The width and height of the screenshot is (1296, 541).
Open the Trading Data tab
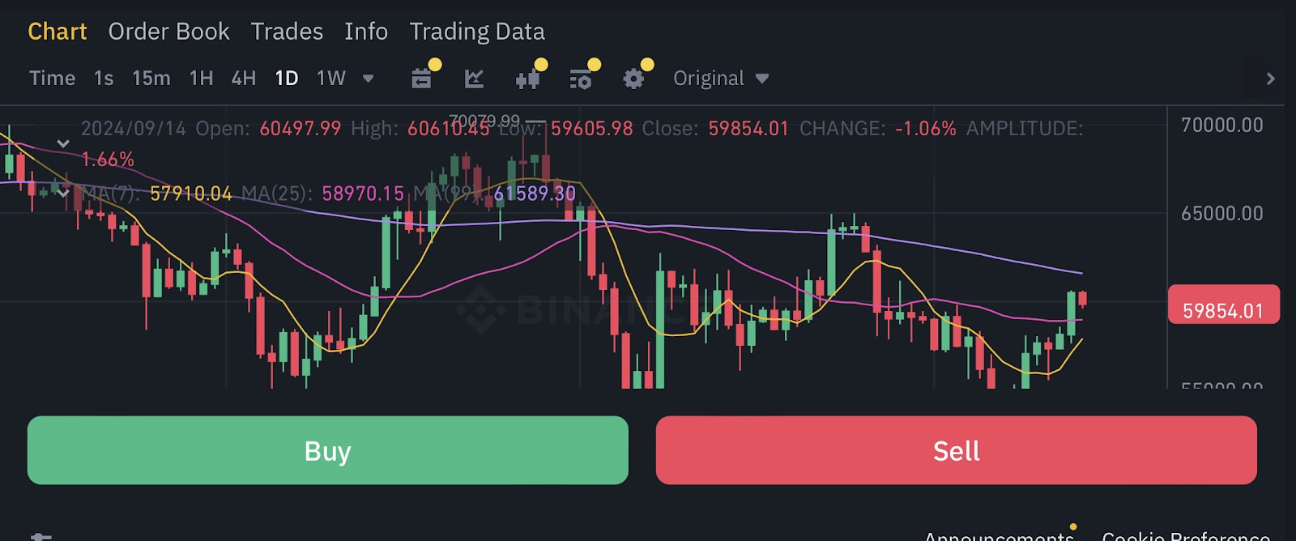[477, 32]
